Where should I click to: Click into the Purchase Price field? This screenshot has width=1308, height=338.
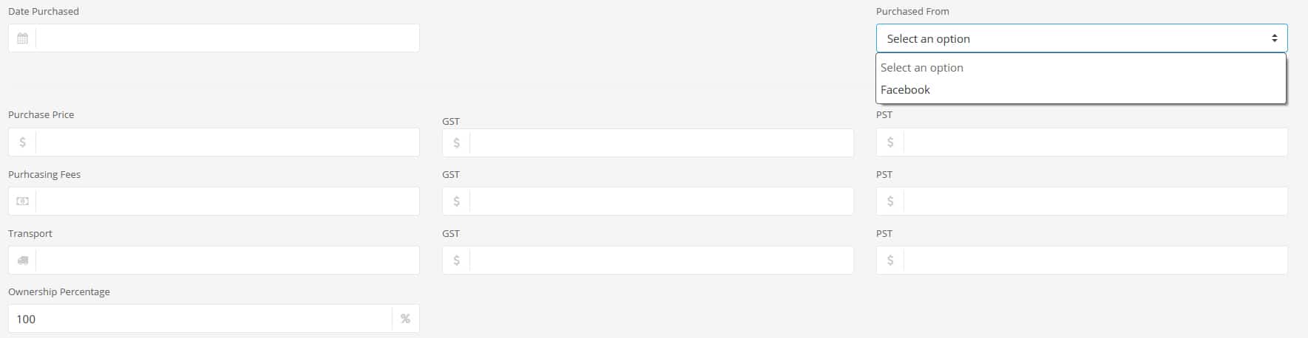click(x=228, y=142)
